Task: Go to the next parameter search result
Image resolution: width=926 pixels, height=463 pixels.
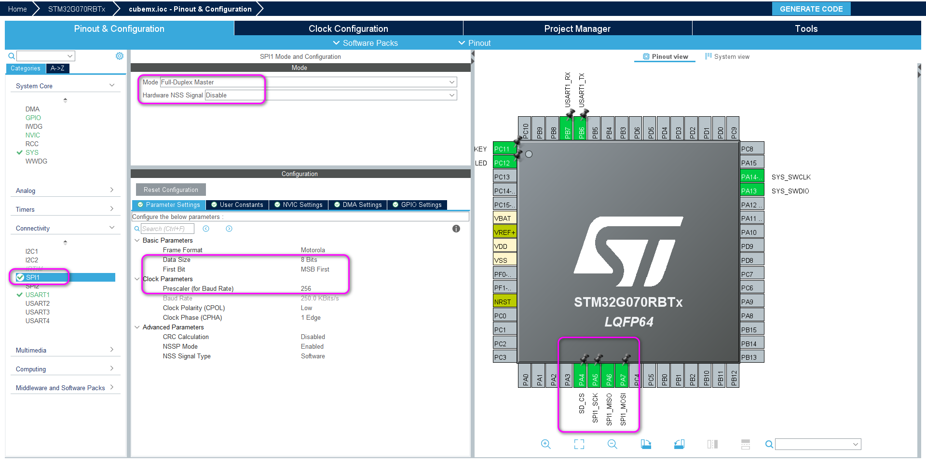Action: (x=229, y=229)
